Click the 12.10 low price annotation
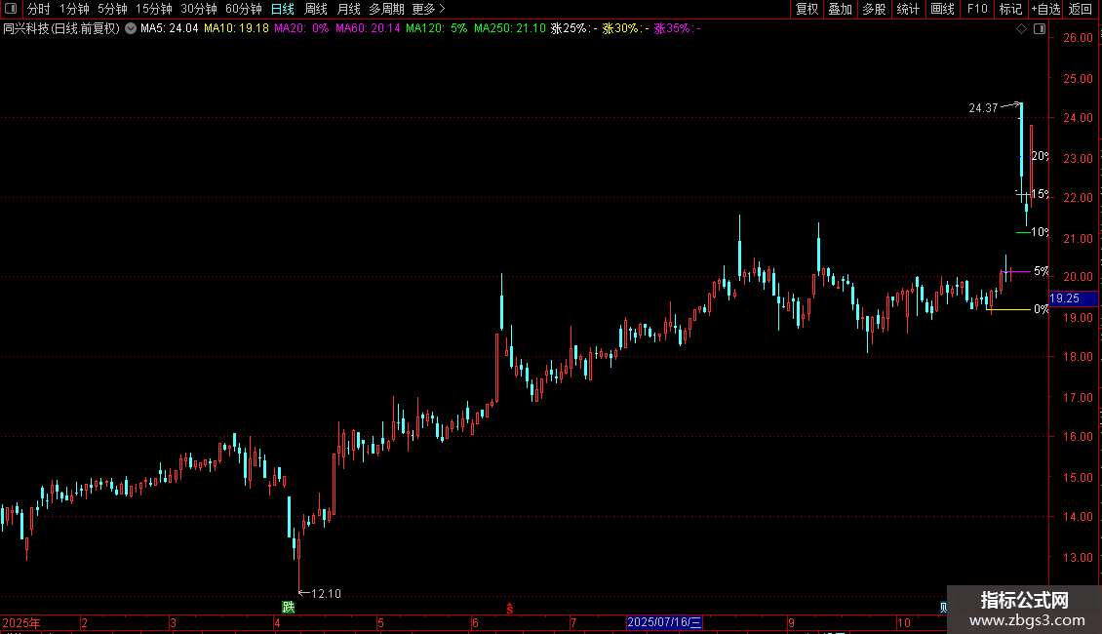 click(x=326, y=594)
